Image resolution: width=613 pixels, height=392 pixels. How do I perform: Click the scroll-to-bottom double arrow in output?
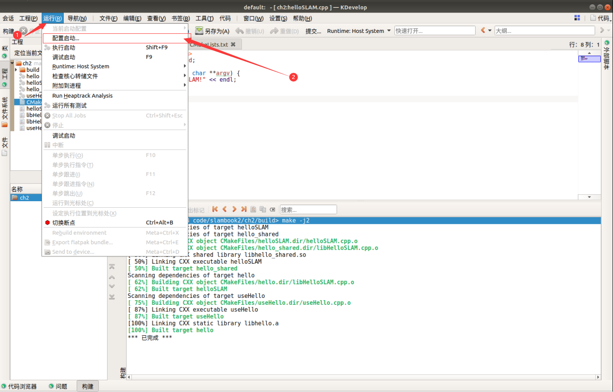coord(112,297)
